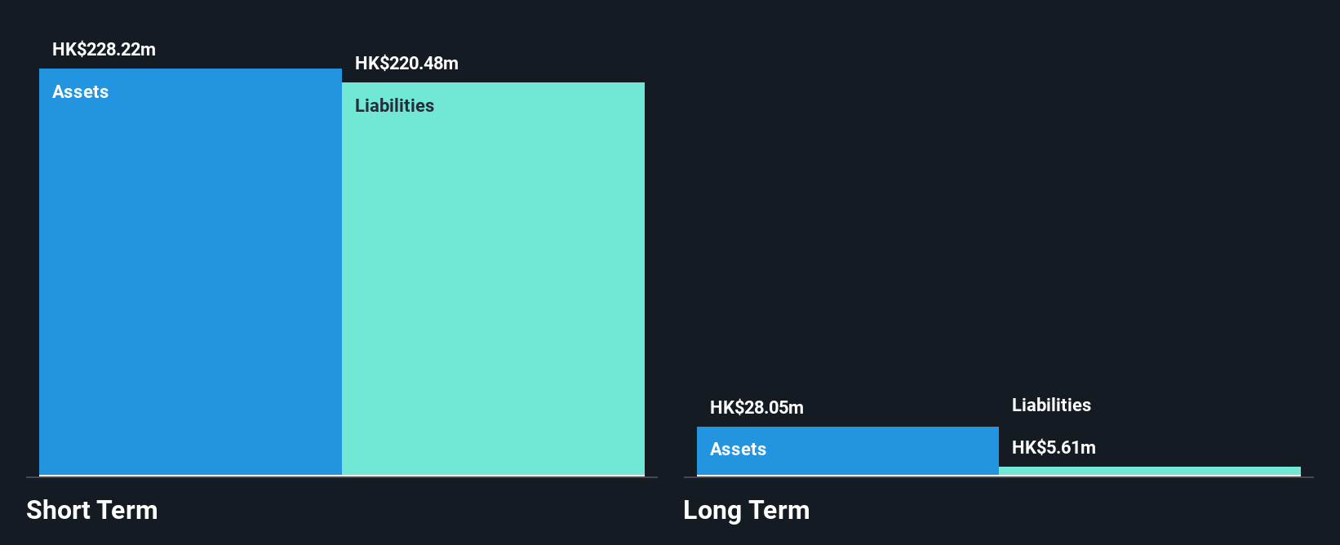1340x545 pixels.
Task: Select the Short Term heading
Action: (92, 510)
